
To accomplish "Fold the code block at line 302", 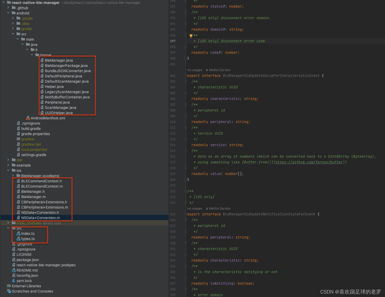I will [x=186, y=76].
